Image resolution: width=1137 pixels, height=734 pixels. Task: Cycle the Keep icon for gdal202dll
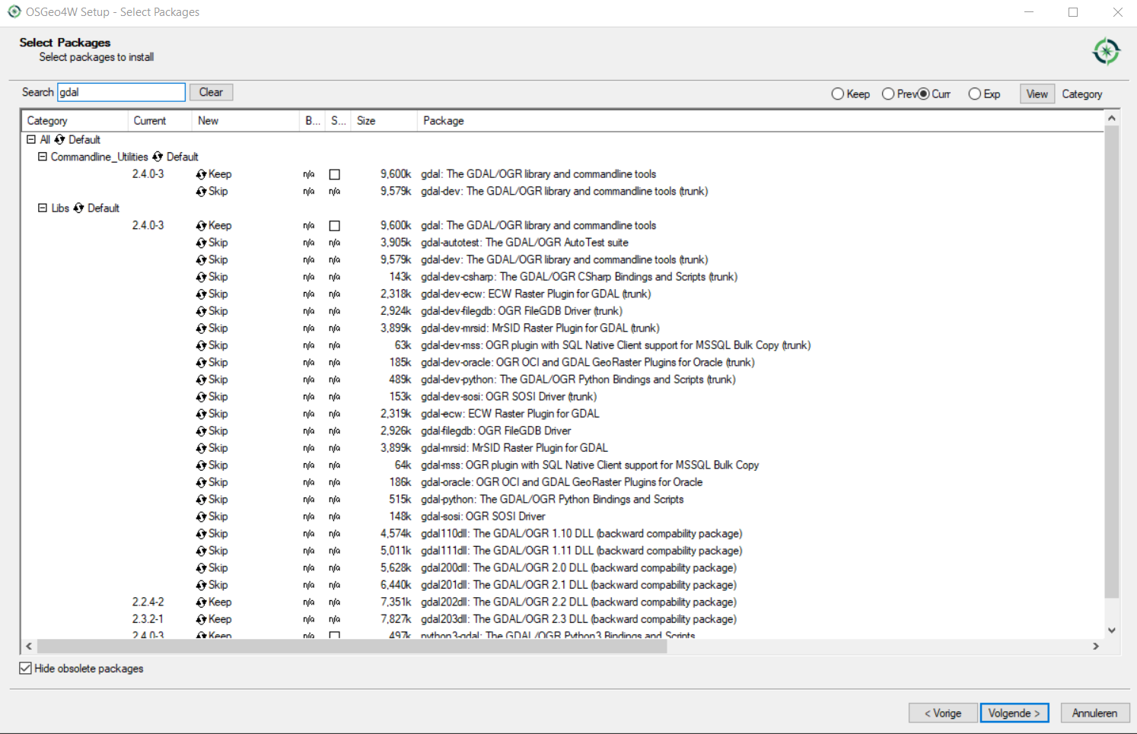coord(201,602)
